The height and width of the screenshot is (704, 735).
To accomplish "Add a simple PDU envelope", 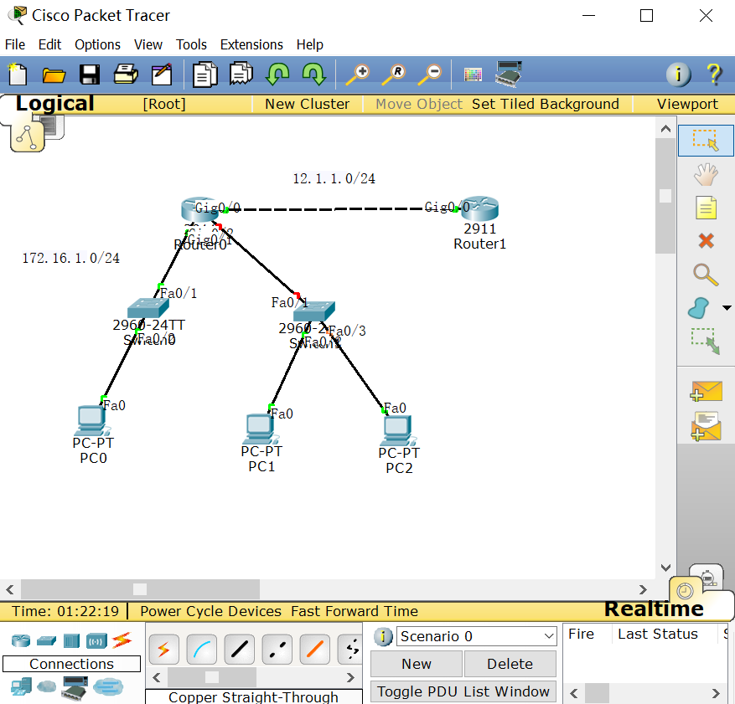I will (706, 391).
